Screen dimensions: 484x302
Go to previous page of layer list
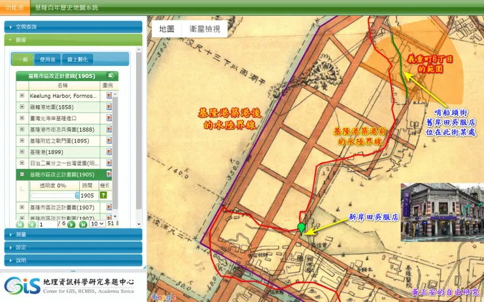[32, 224]
